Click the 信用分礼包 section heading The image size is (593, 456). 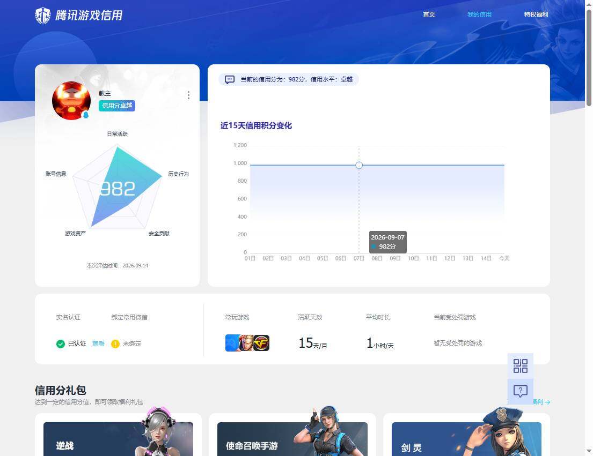point(61,390)
